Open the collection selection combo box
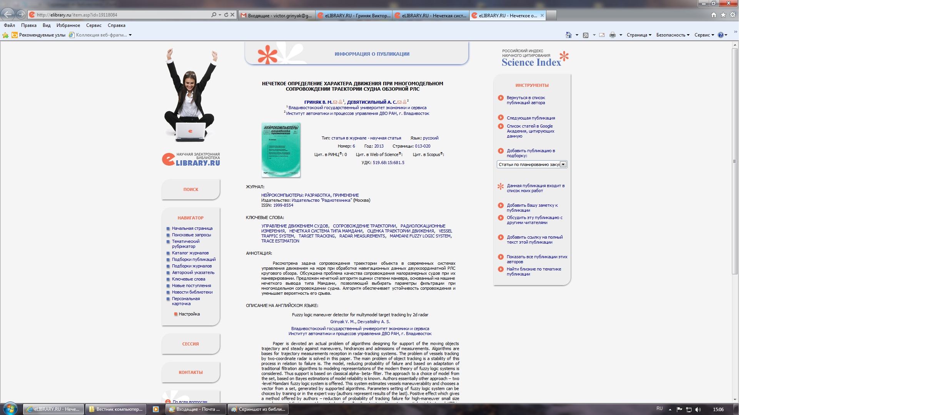This screenshot has height=415, width=942. [532, 164]
